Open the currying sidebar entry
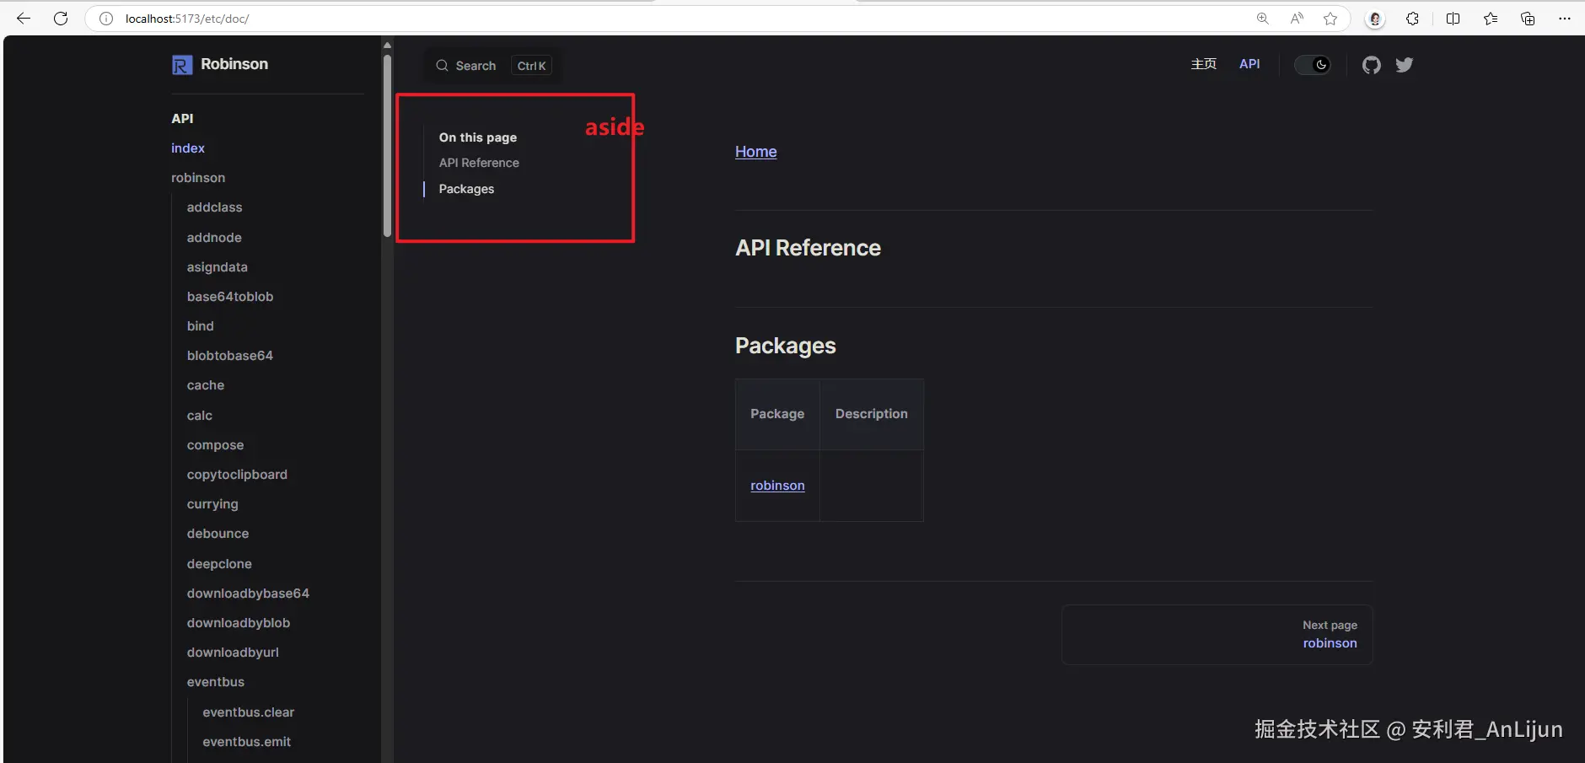The image size is (1585, 763). [212, 504]
